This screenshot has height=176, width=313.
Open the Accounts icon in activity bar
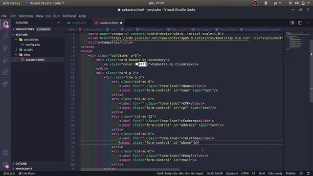[5, 153]
